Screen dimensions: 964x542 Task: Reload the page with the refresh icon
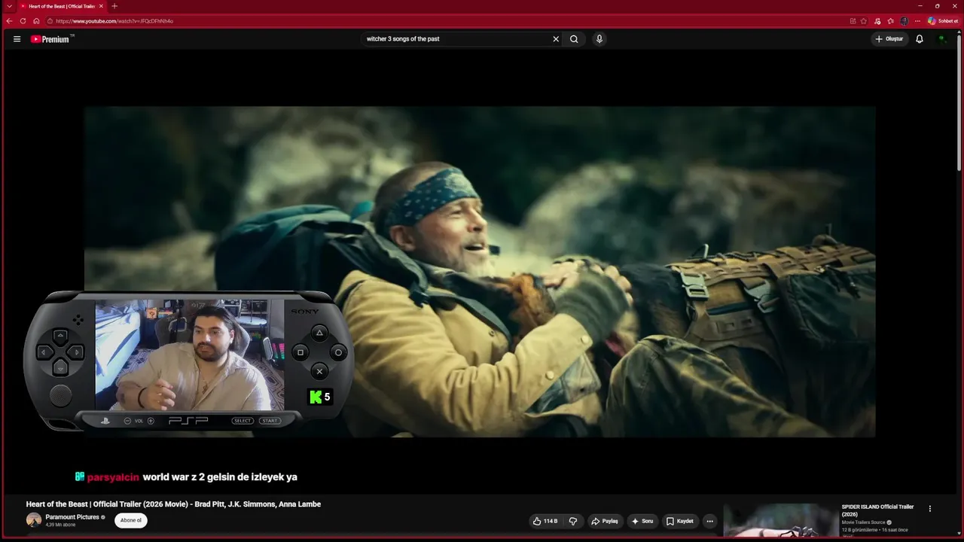pyautogui.click(x=23, y=21)
